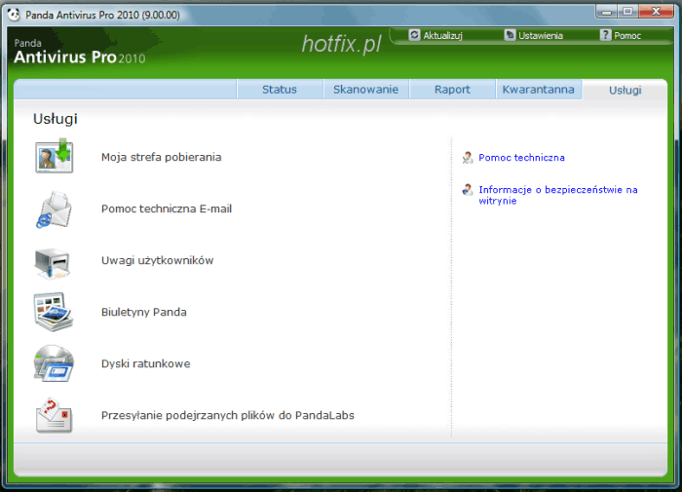
Task: Click the Dyski ratunkowe disc icon
Action: [55, 363]
